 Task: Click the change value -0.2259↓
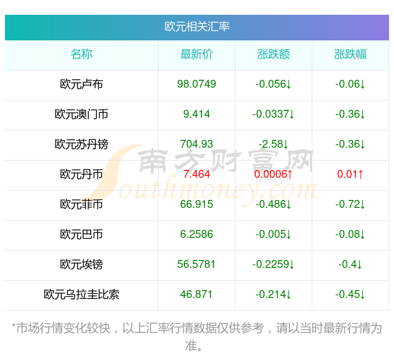(x=273, y=264)
